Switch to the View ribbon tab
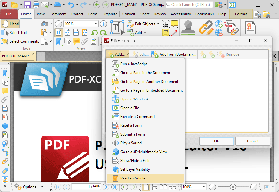 click(40, 14)
